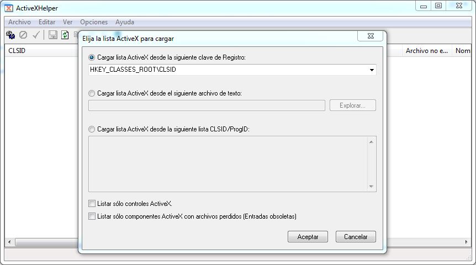Click the disable selected items circle-slash icon

point(23,35)
